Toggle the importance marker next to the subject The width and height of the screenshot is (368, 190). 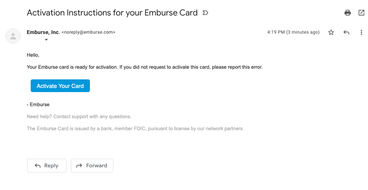[205, 13]
